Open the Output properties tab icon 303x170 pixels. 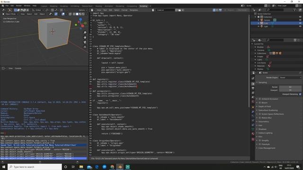pyautogui.click(x=253, y=88)
